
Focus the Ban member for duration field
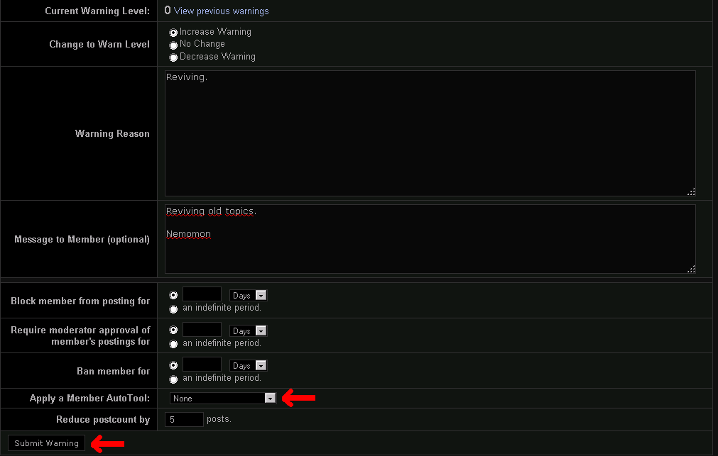point(202,365)
